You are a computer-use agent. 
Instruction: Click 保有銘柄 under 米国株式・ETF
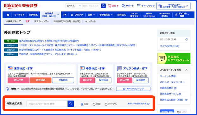coord(63,80)
